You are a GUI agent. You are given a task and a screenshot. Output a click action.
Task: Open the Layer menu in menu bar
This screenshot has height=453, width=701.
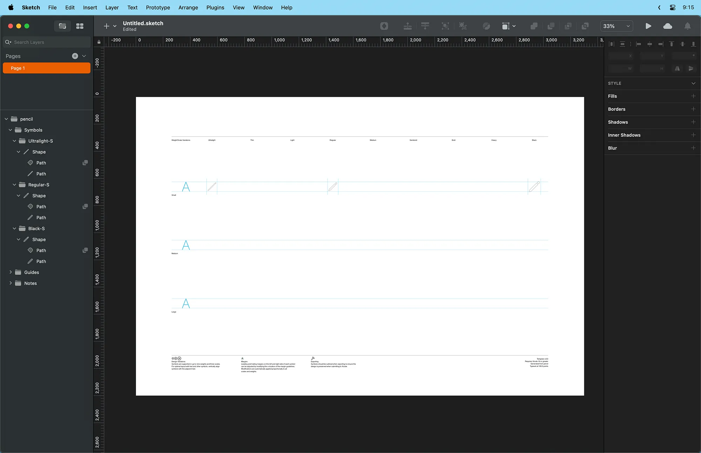pyautogui.click(x=112, y=7)
